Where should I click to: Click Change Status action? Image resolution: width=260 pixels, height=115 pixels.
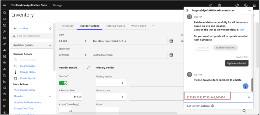coord(28,72)
